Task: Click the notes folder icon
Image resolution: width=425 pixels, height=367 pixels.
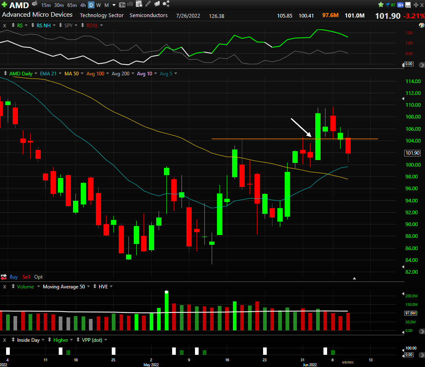Action: tap(157, 4)
